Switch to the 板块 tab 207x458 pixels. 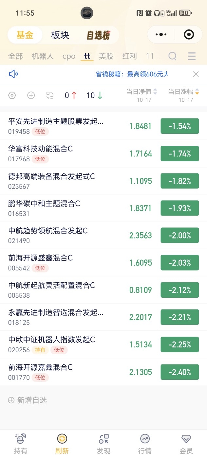point(60,35)
